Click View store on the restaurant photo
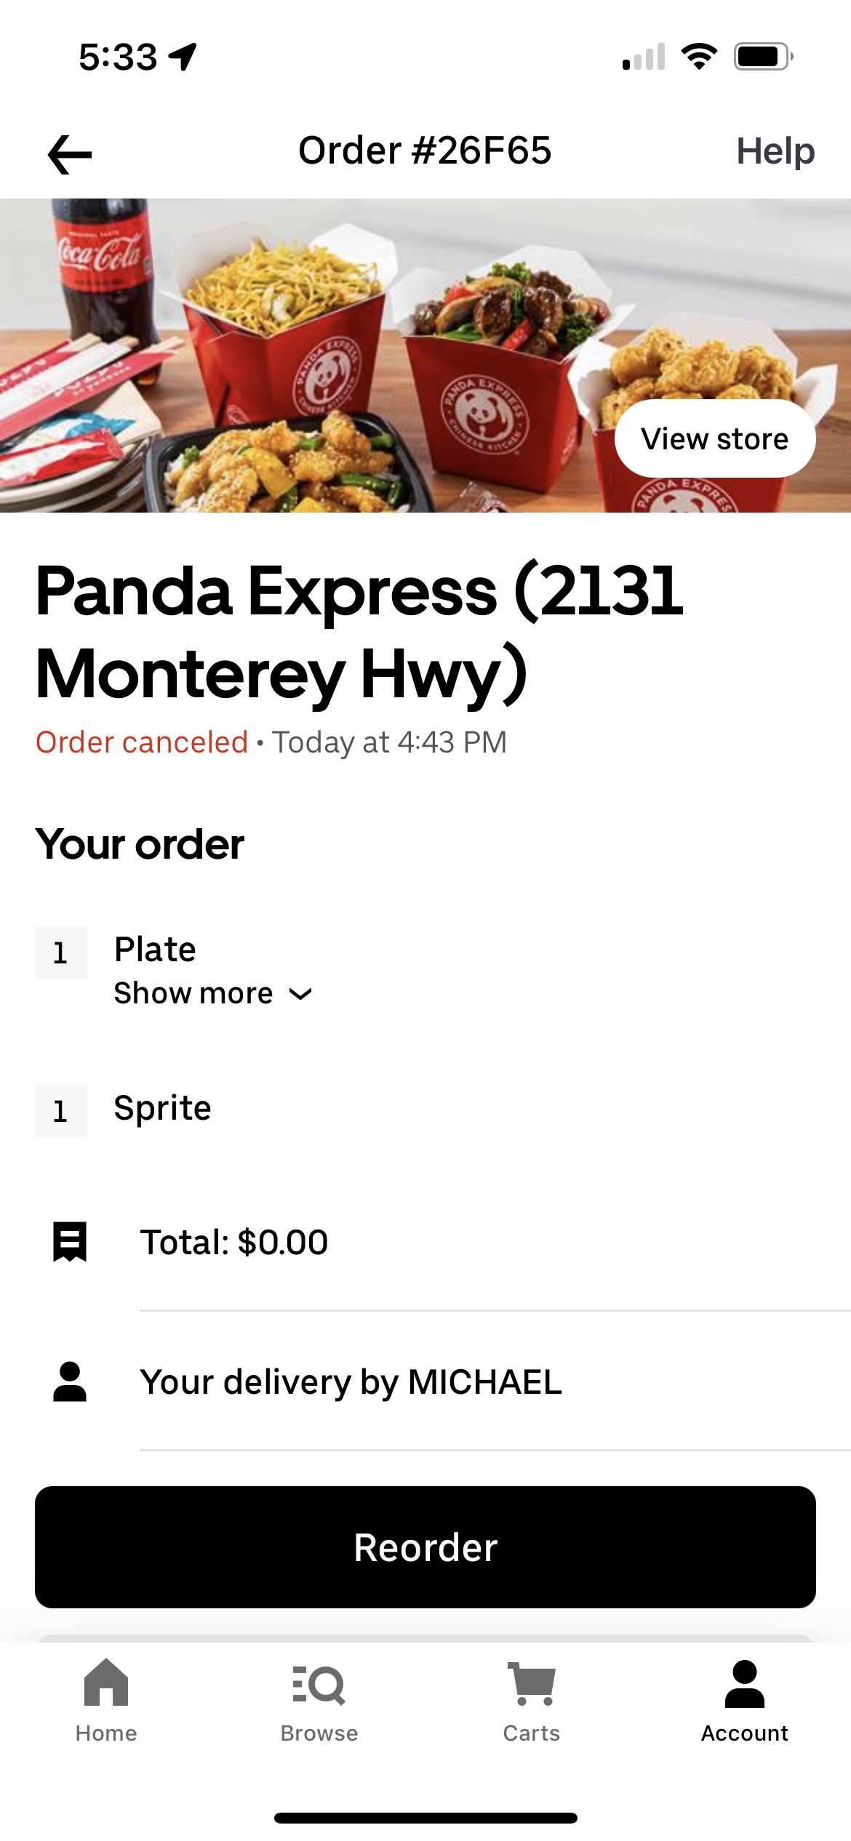This screenshot has height=1841, width=851. pos(714,438)
